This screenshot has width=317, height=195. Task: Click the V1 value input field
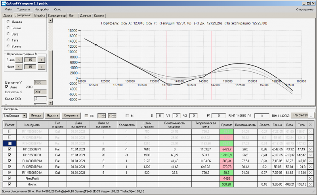pos(176,116)
